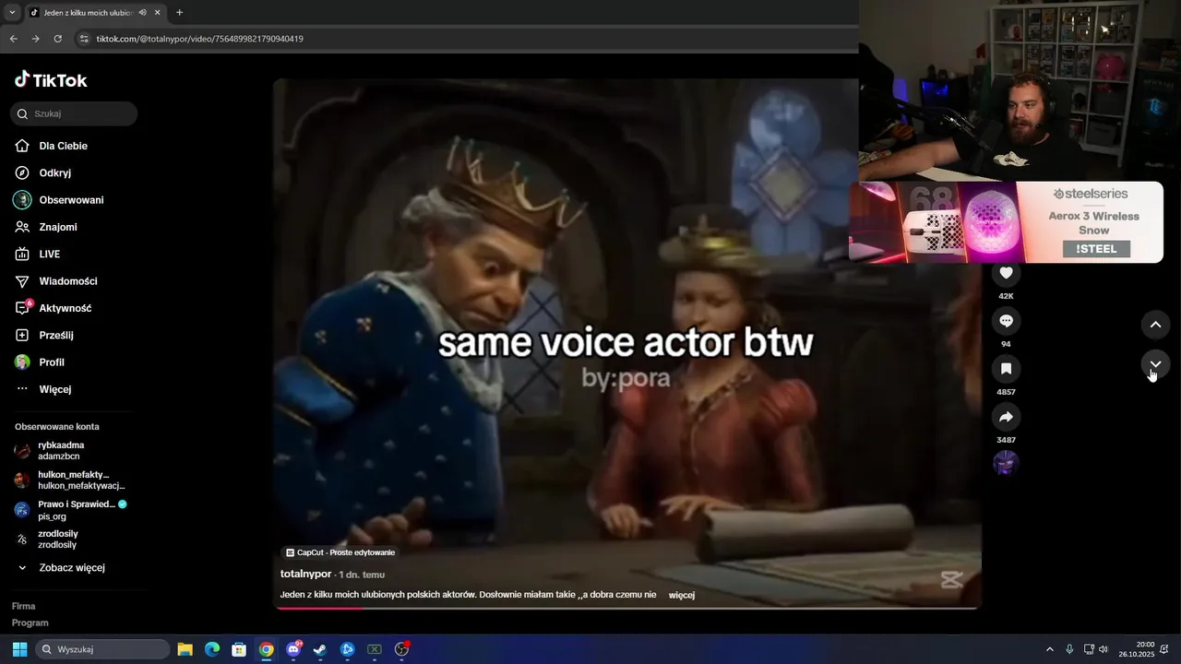Open File Explorer from the taskbar
The height and width of the screenshot is (664, 1181).
point(185,649)
